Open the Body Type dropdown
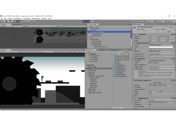176x125 pixels. (x=162, y=100)
